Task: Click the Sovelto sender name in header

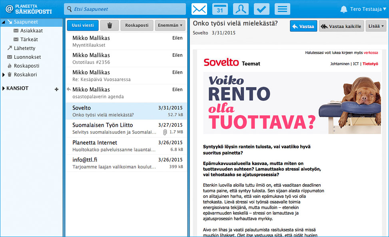Action: (200, 33)
